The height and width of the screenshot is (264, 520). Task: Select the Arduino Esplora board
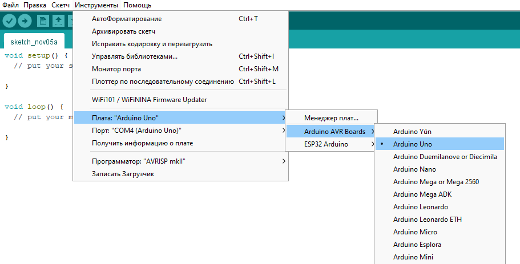point(440,245)
